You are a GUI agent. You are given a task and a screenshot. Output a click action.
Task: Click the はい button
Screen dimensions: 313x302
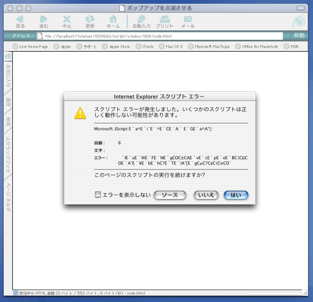click(x=236, y=195)
